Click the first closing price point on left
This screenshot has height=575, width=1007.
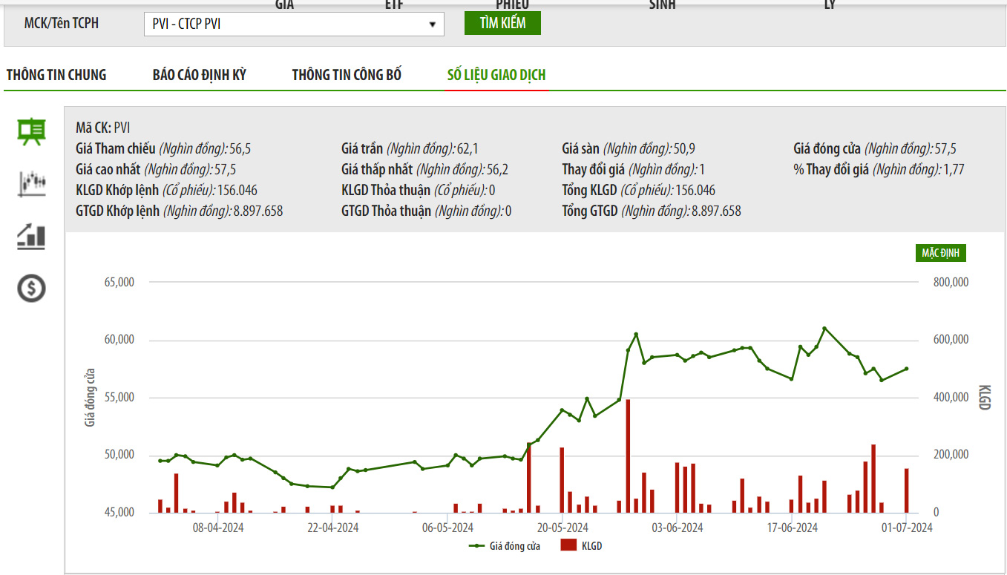point(160,461)
